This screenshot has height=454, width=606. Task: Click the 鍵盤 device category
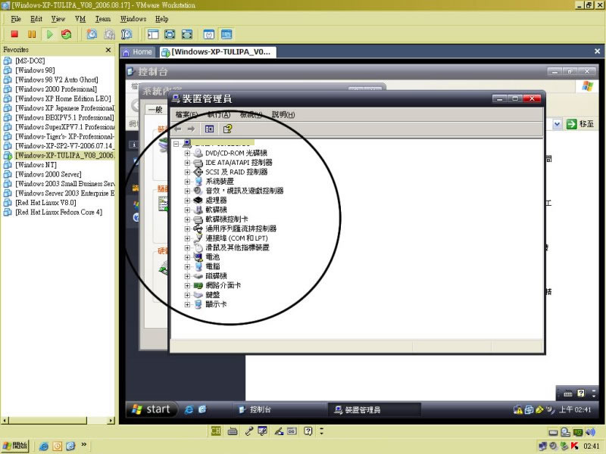pyautogui.click(x=213, y=295)
